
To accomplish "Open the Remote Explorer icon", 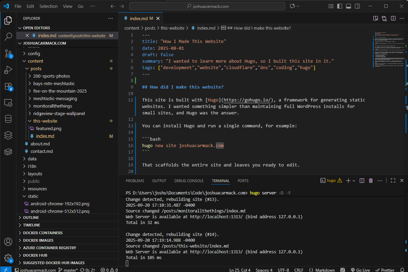I will 8,102.
